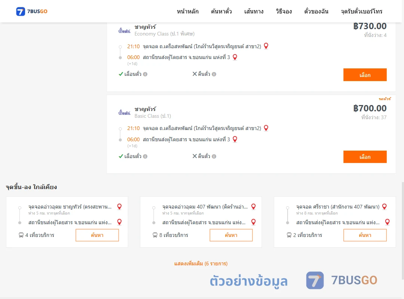
Task: Click the ฿700.00 price text
Action: pyautogui.click(x=370, y=108)
